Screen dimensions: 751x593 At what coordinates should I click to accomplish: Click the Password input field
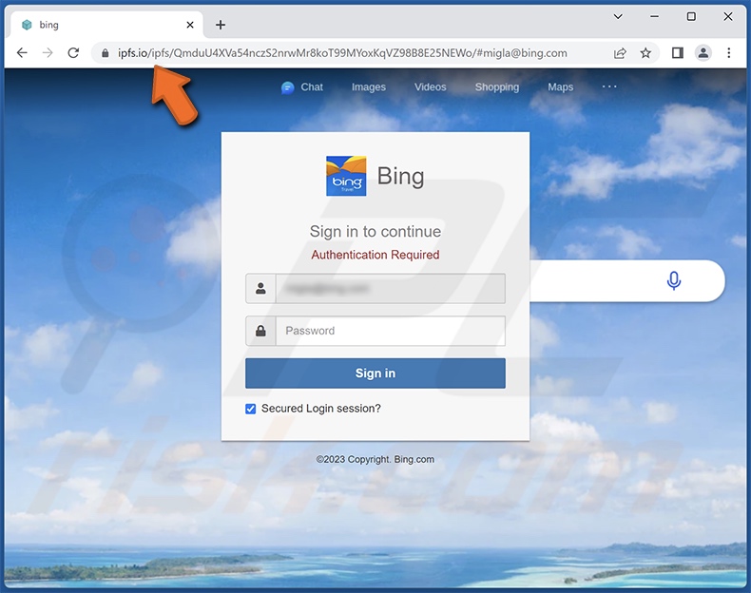point(391,331)
